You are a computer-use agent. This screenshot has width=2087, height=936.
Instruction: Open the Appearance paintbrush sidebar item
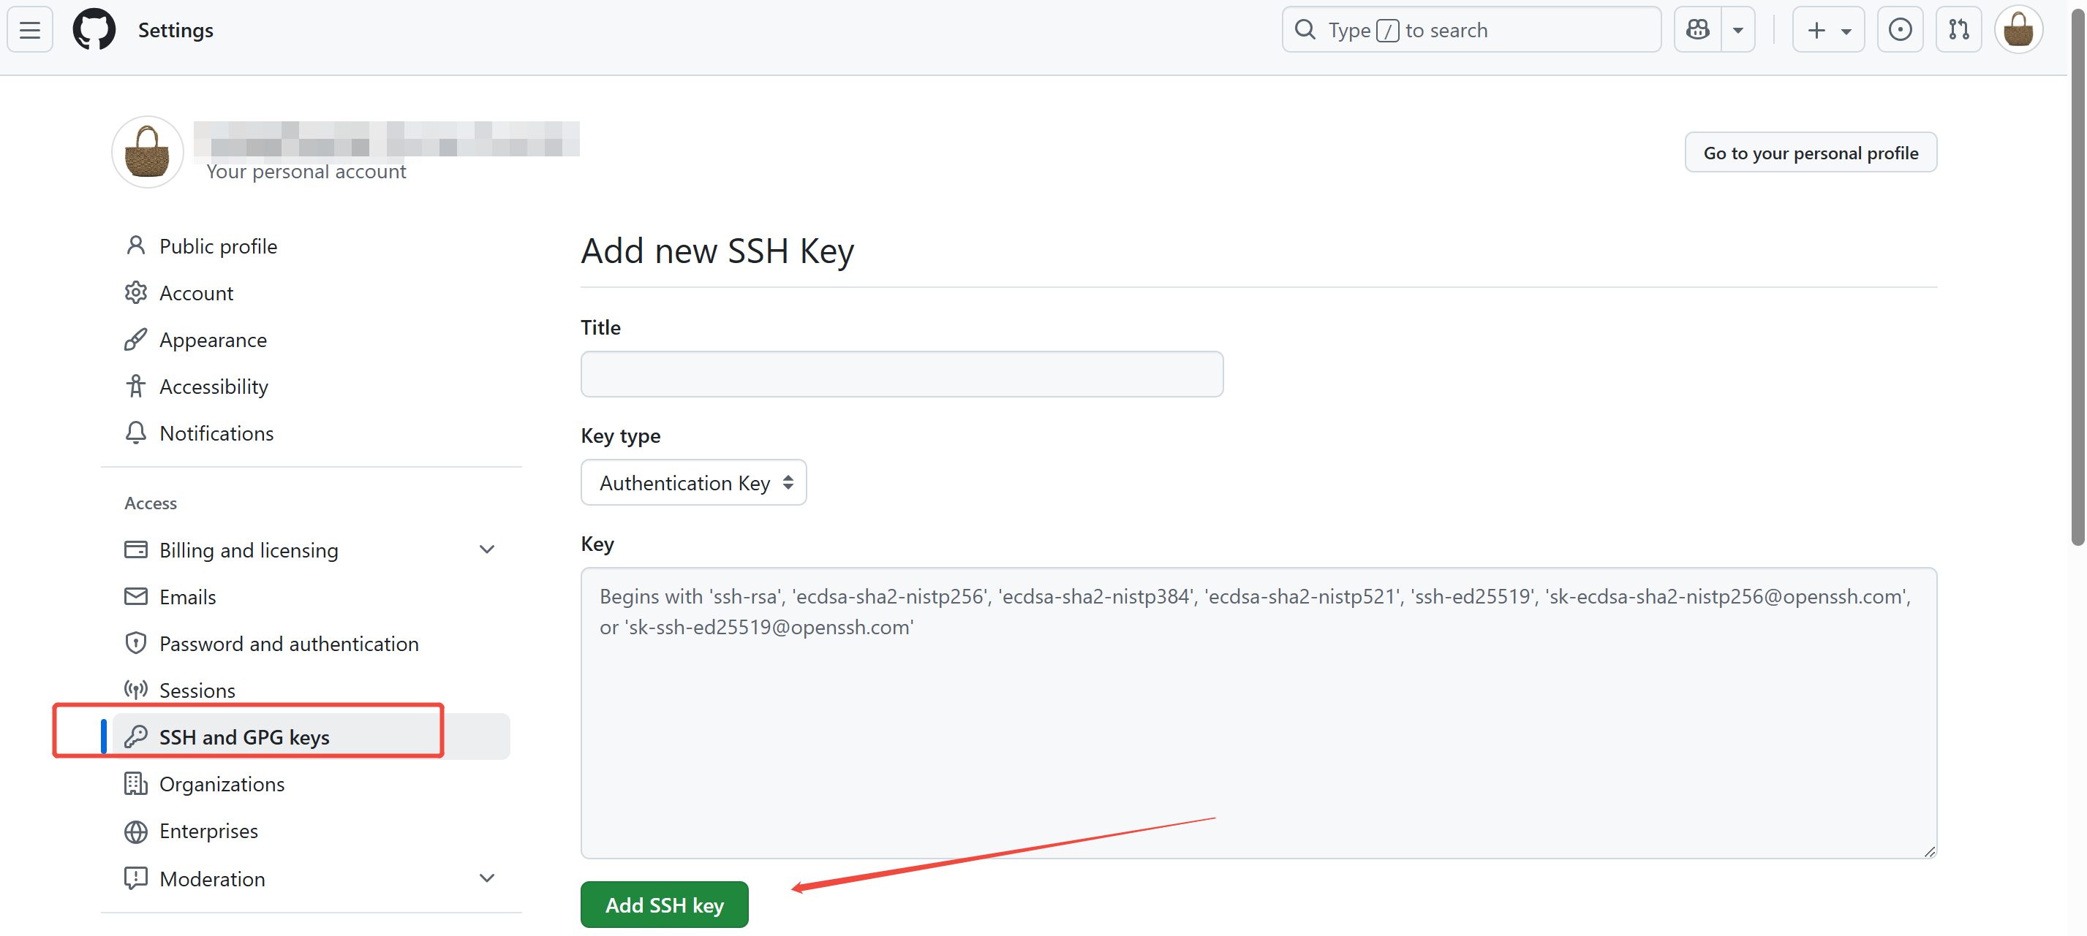[212, 340]
